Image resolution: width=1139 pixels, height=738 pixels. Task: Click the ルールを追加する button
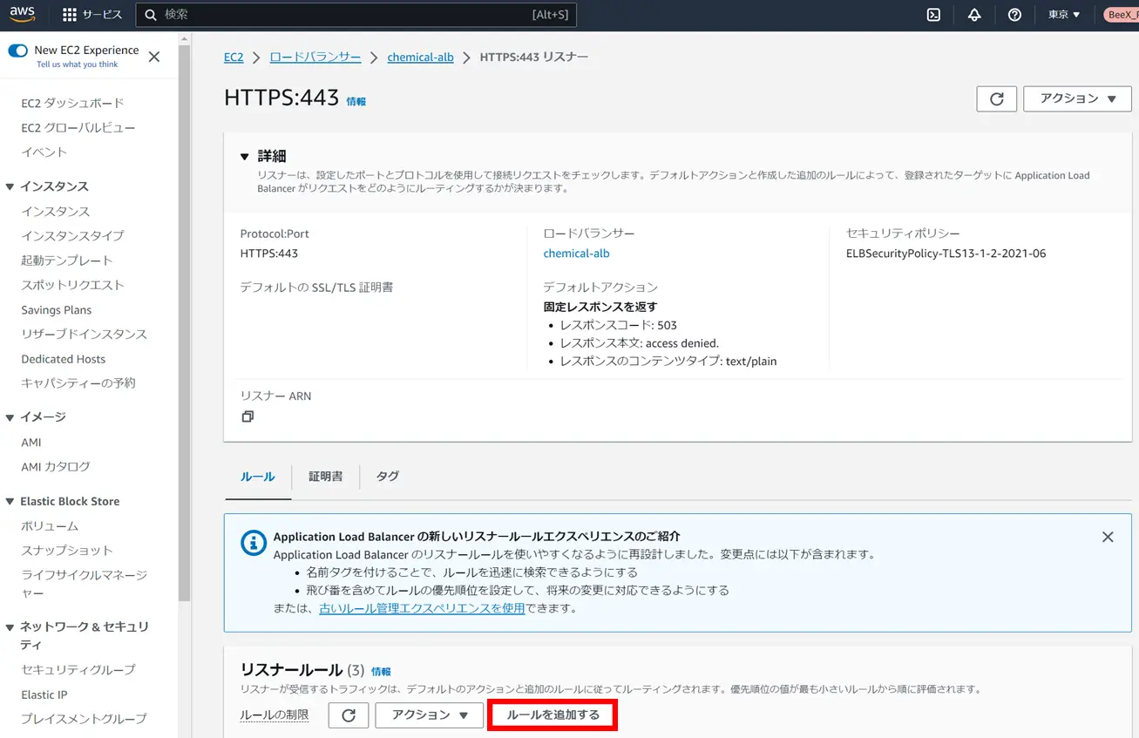(553, 715)
